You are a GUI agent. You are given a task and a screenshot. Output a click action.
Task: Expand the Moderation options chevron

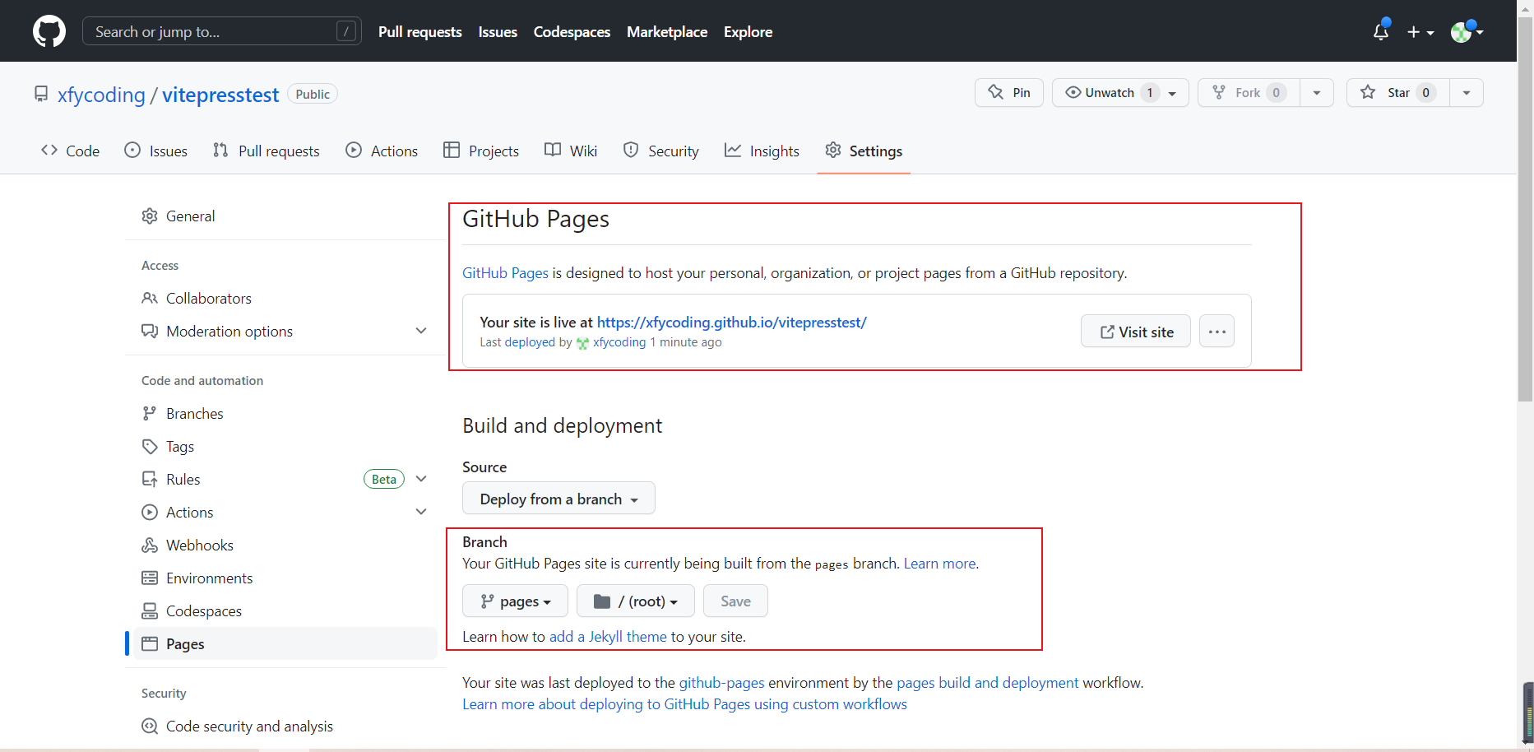421,331
